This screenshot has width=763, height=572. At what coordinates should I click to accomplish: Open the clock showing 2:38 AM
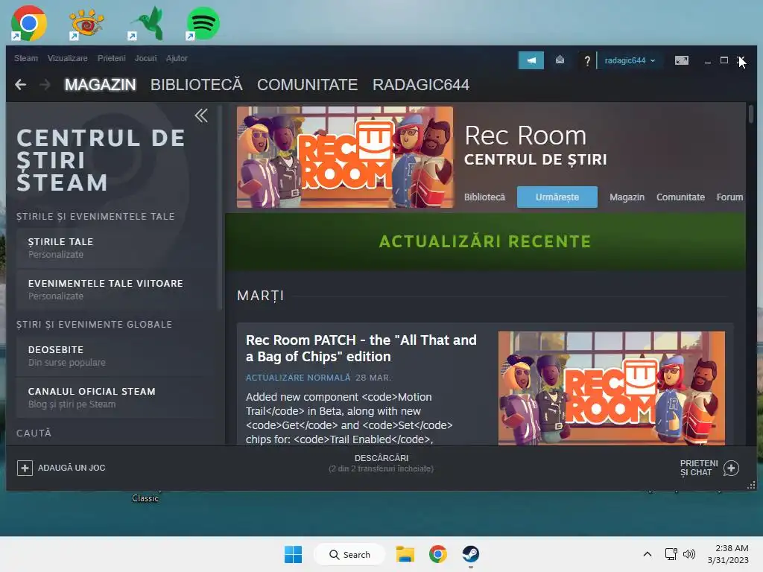(728, 554)
